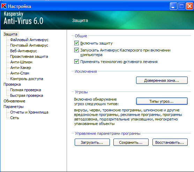Open Отчеты и Хранилища settings
This screenshot has height=172, width=194.
coord(29,112)
